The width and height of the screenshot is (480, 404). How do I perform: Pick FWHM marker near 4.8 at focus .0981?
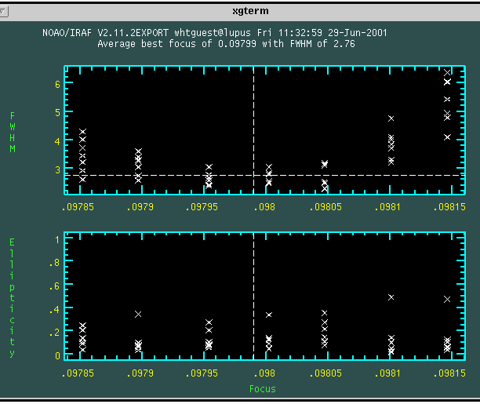point(391,118)
